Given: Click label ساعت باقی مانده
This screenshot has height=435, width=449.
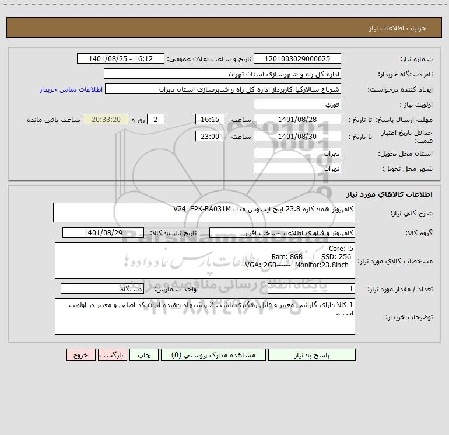Looking at the screenshot, I should click(54, 120).
